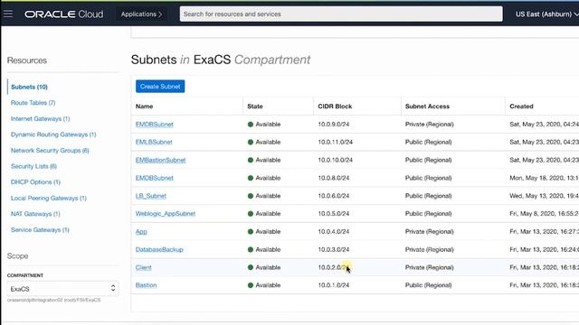579x325 pixels.
Task: Click CIDR value 10.0.11.0/24
Action: click(336, 143)
